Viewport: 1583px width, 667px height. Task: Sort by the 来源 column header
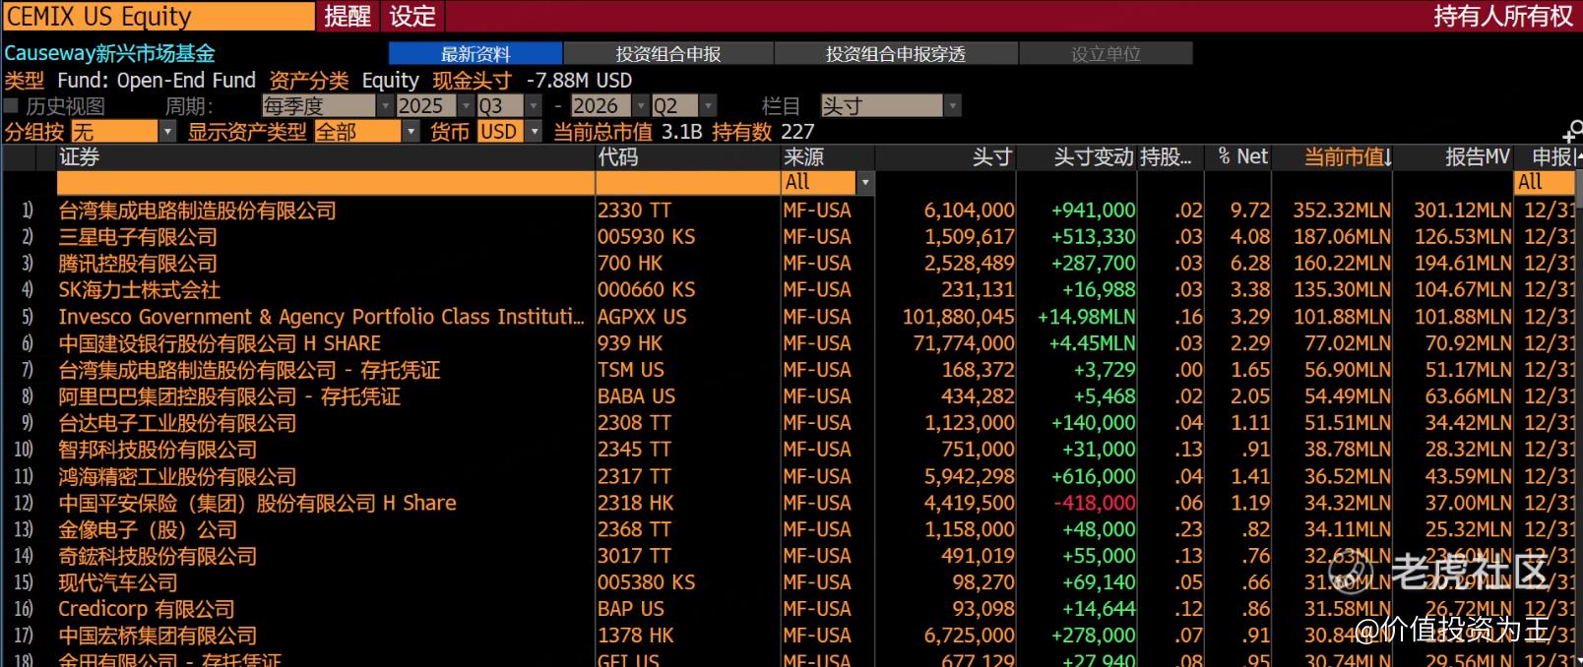pyautogui.click(x=803, y=156)
